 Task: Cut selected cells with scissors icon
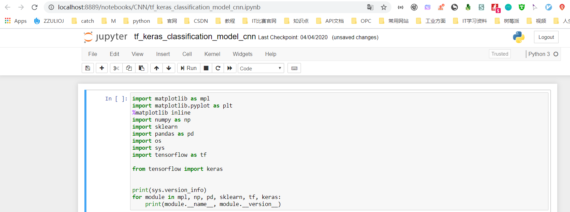point(116,68)
